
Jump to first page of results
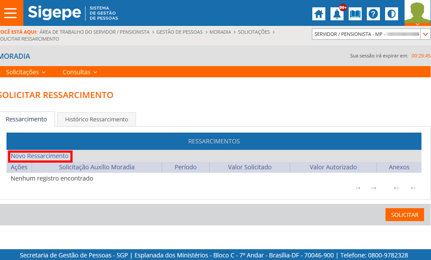(x=358, y=188)
